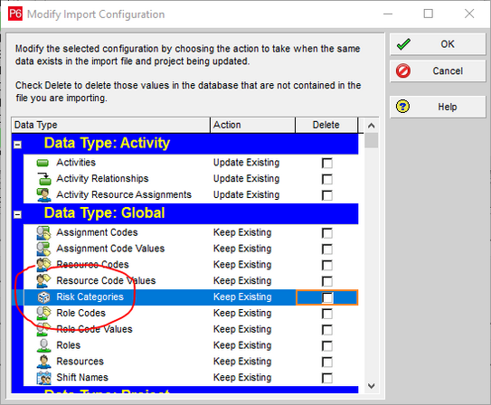
Task: Check Delete for Resource Codes
Action: click(x=327, y=266)
